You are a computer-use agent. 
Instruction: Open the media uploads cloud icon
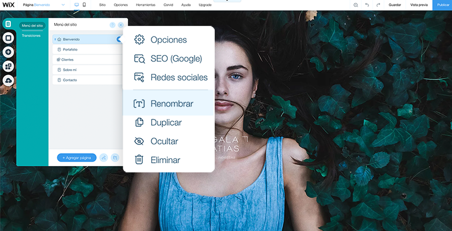[8, 81]
